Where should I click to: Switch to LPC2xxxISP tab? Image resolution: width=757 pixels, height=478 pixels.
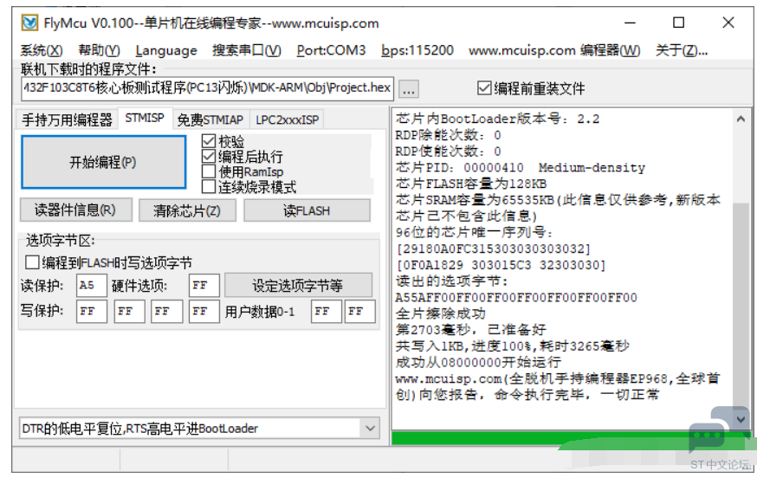tap(288, 119)
